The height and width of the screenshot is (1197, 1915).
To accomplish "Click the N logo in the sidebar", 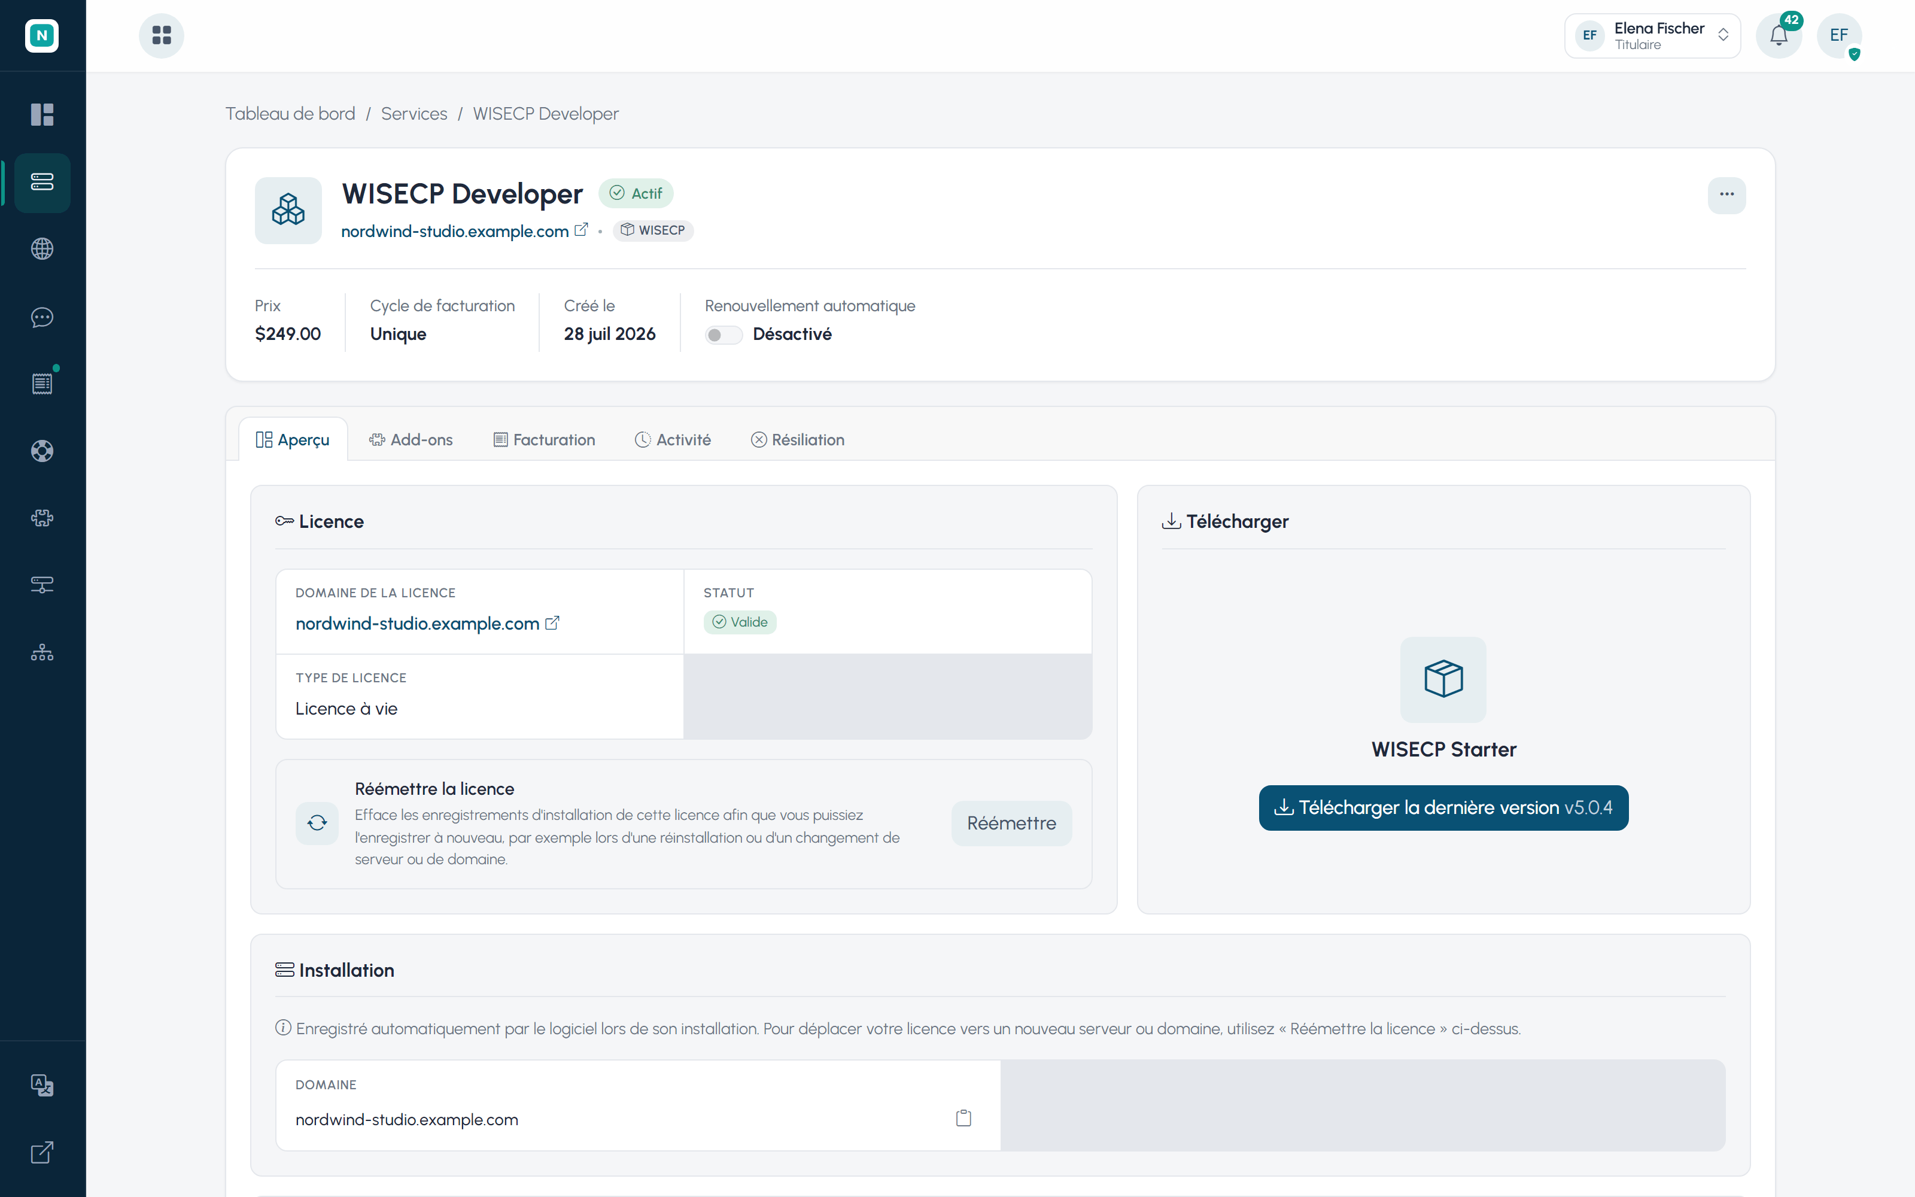I will pyautogui.click(x=42, y=36).
